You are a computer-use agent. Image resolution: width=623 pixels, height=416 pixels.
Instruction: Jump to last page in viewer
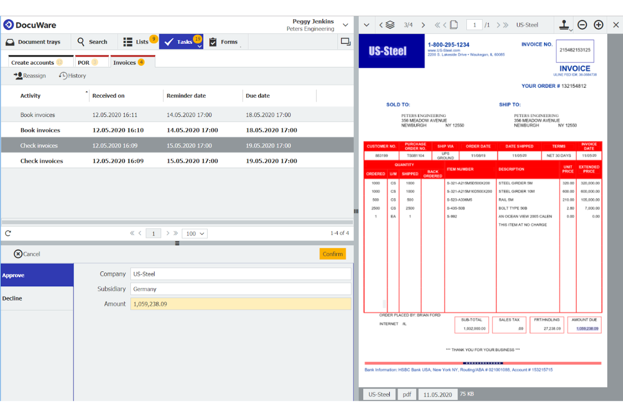(506, 25)
